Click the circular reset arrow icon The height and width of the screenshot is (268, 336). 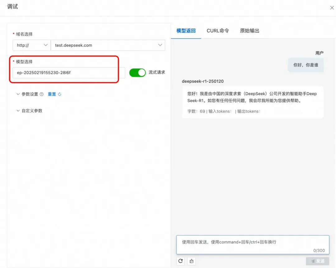(x=59, y=94)
